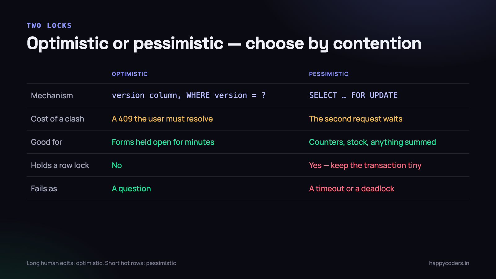Viewport: 496px width, 279px height.
Task: Select the Holds a row lock label
Action: point(60,165)
